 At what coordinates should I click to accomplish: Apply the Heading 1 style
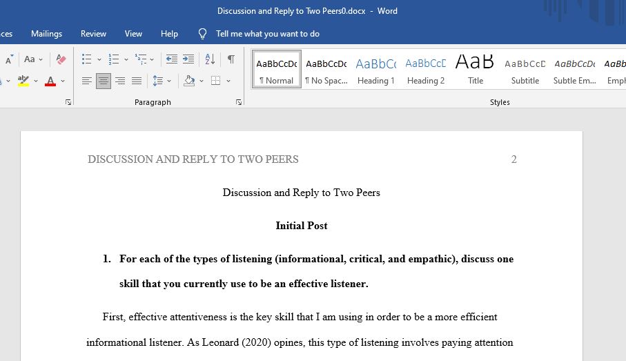(x=375, y=69)
